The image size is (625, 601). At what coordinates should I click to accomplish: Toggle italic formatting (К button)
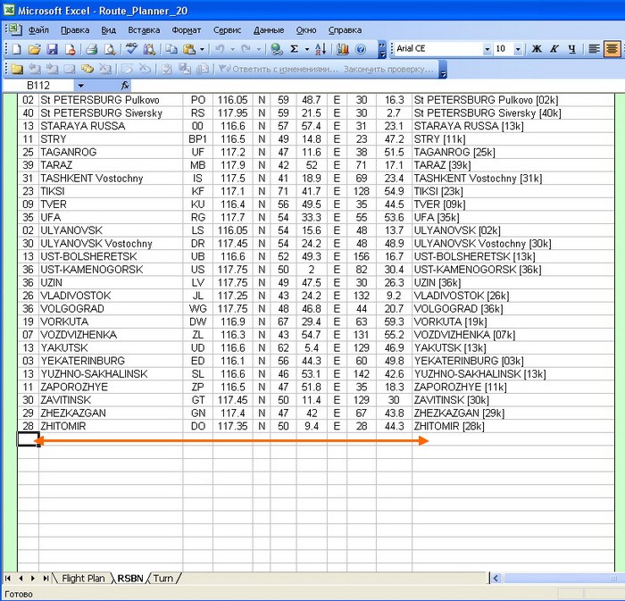click(x=554, y=49)
